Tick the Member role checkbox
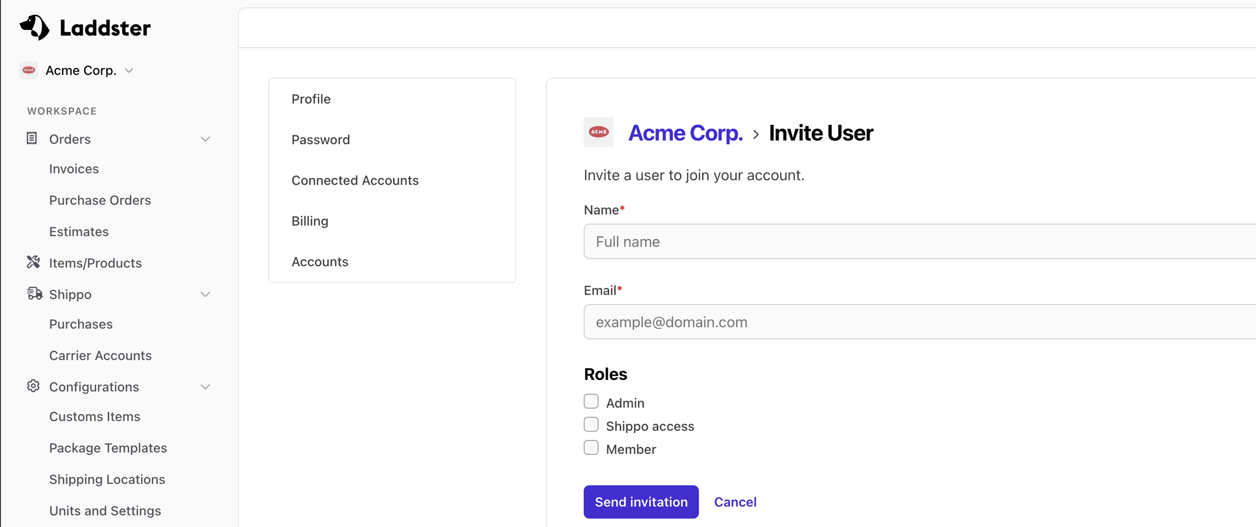This screenshot has width=1256, height=527. [x=591, y=448]
